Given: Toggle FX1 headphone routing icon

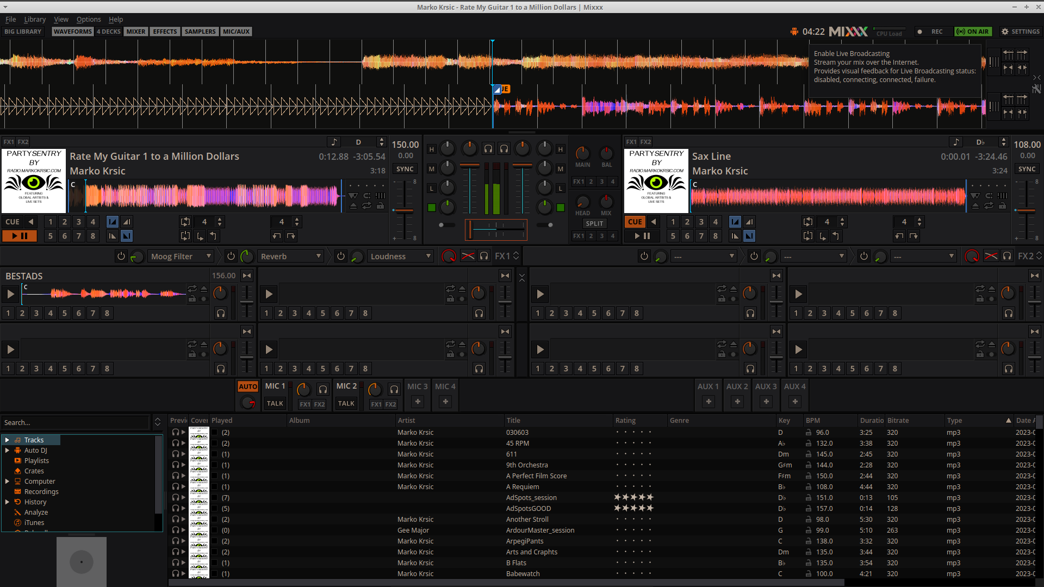Looking at the screenshot, I should 484,256.
